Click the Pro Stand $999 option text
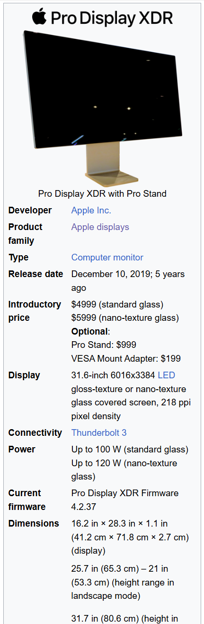The width and height of the screenshot is (204, 624). click(x=104, y=345)
